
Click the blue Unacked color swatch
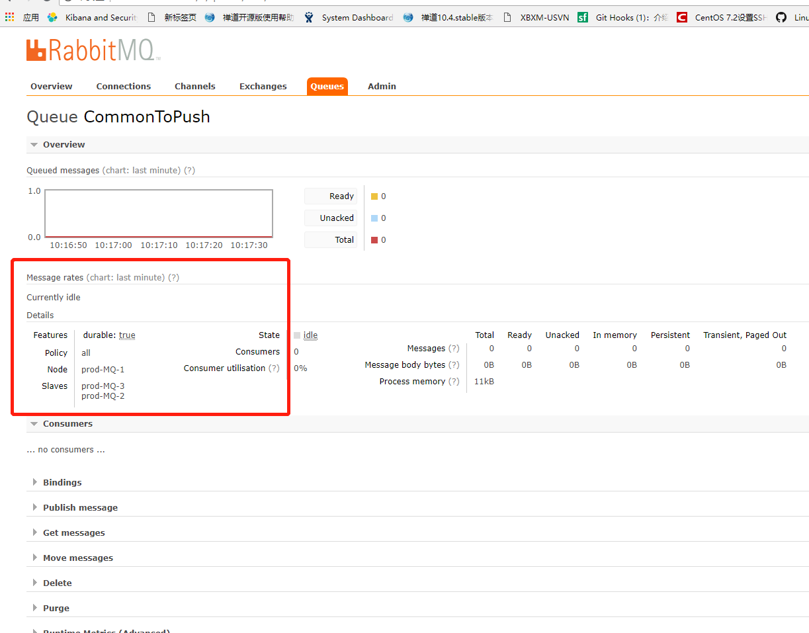tap(374, 218)
